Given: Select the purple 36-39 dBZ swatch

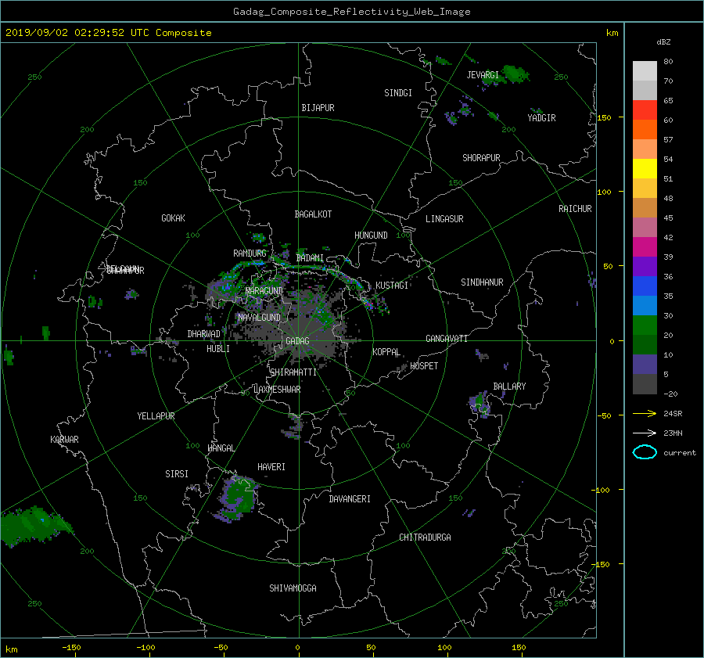Looking at the screenshot, I should pyautogui.click(x=645, y=266).
